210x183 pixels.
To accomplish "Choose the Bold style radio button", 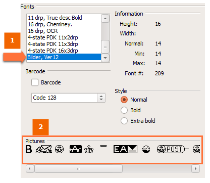I will tap(124, 110).
